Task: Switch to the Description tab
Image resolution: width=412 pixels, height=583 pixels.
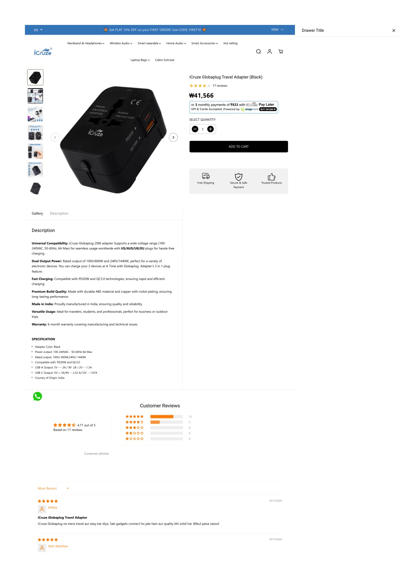Action: tap(59, 214)
